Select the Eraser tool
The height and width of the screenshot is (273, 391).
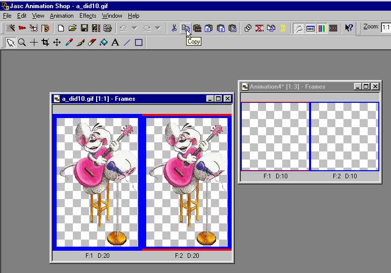pyautogui.click(x=92, y=43)
